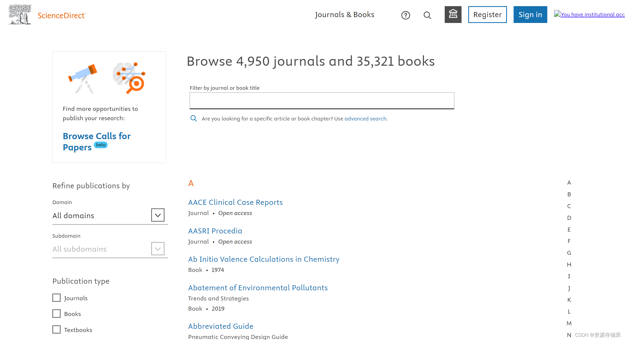Check the Textbooks checkbox
This screenshot has height=340, width=625.
(56, 330)
